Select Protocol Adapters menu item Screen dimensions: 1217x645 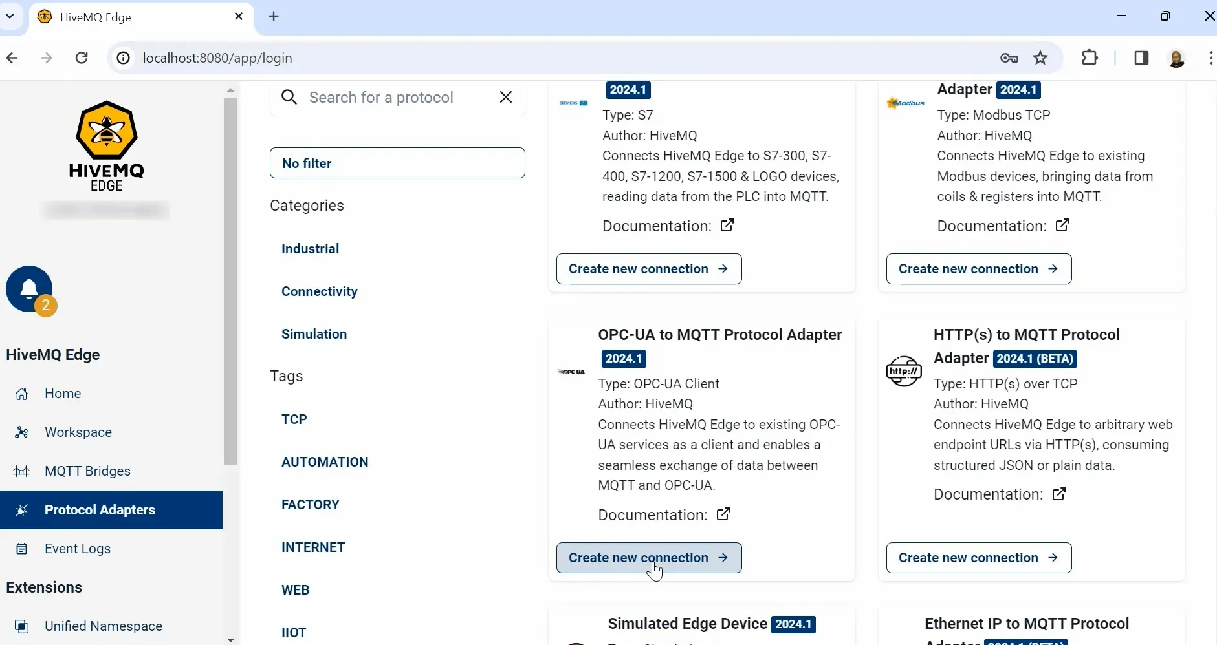pos(111,510)
